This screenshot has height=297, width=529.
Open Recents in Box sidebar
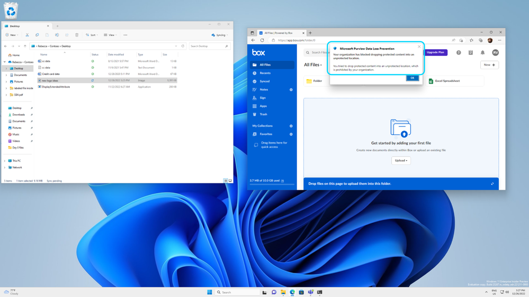pyautogui.click(x=265, y=73)
